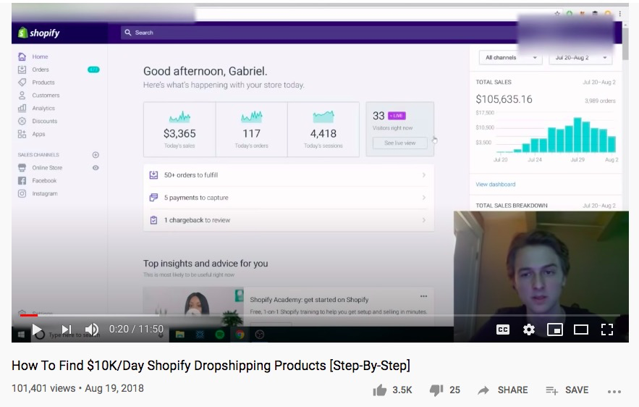Click the Home house icon

point(22,56)
